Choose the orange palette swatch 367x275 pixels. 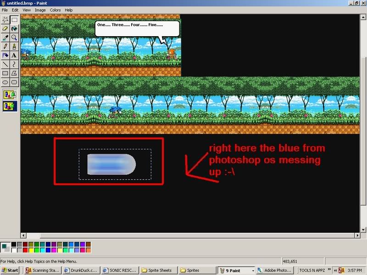pos(88,250)
